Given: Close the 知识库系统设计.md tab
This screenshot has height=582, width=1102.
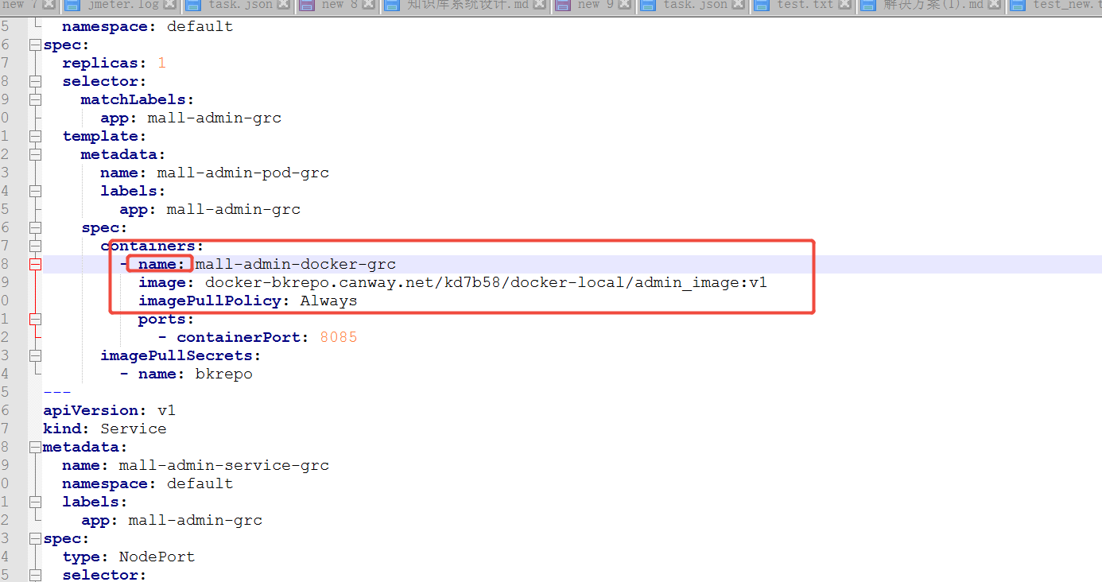Looking at the screenshot, I should coord(541,5).
